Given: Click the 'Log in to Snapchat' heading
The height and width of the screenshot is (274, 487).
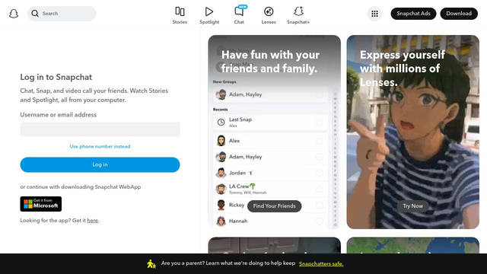Looking at the screenshot, I should click(x=56, y=77).
